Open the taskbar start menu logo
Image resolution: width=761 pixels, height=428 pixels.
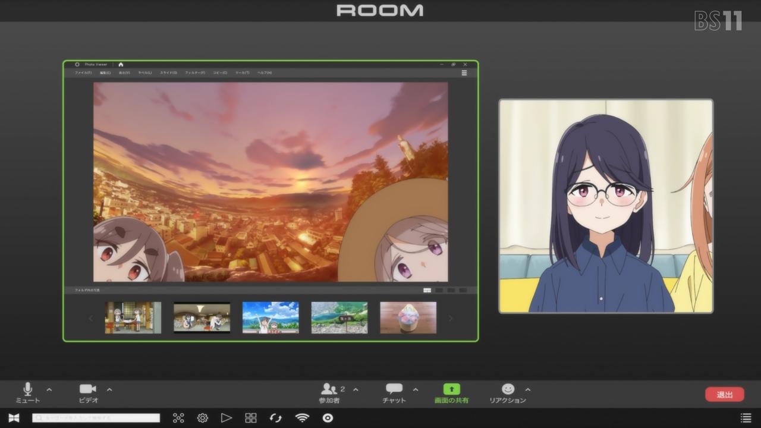click(14, 418)
